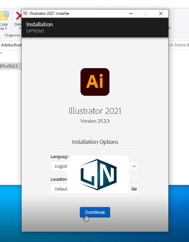This screenshot has width=189, height=242.
Task: Minimize the Illustrator 2021 Installer window
Action: pyautogui.click(x=131, y=13)
